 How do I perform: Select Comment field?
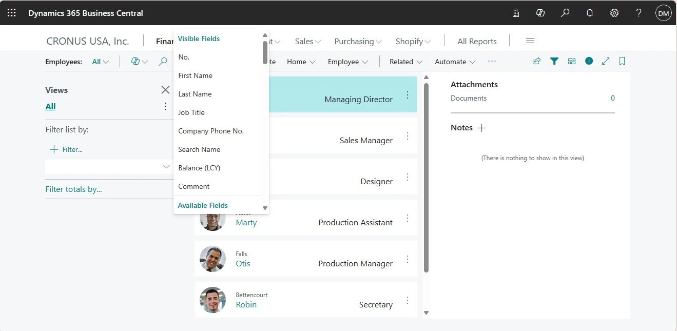coord(218,186)
